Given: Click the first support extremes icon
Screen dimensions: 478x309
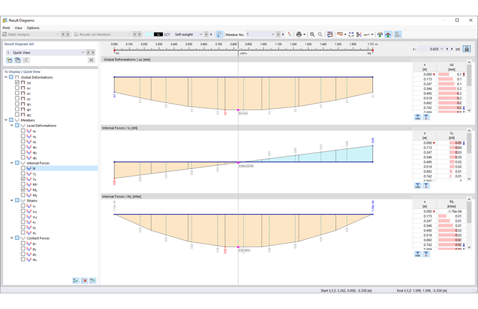Looking at the screenshot, I should click(x=380, y=35).
